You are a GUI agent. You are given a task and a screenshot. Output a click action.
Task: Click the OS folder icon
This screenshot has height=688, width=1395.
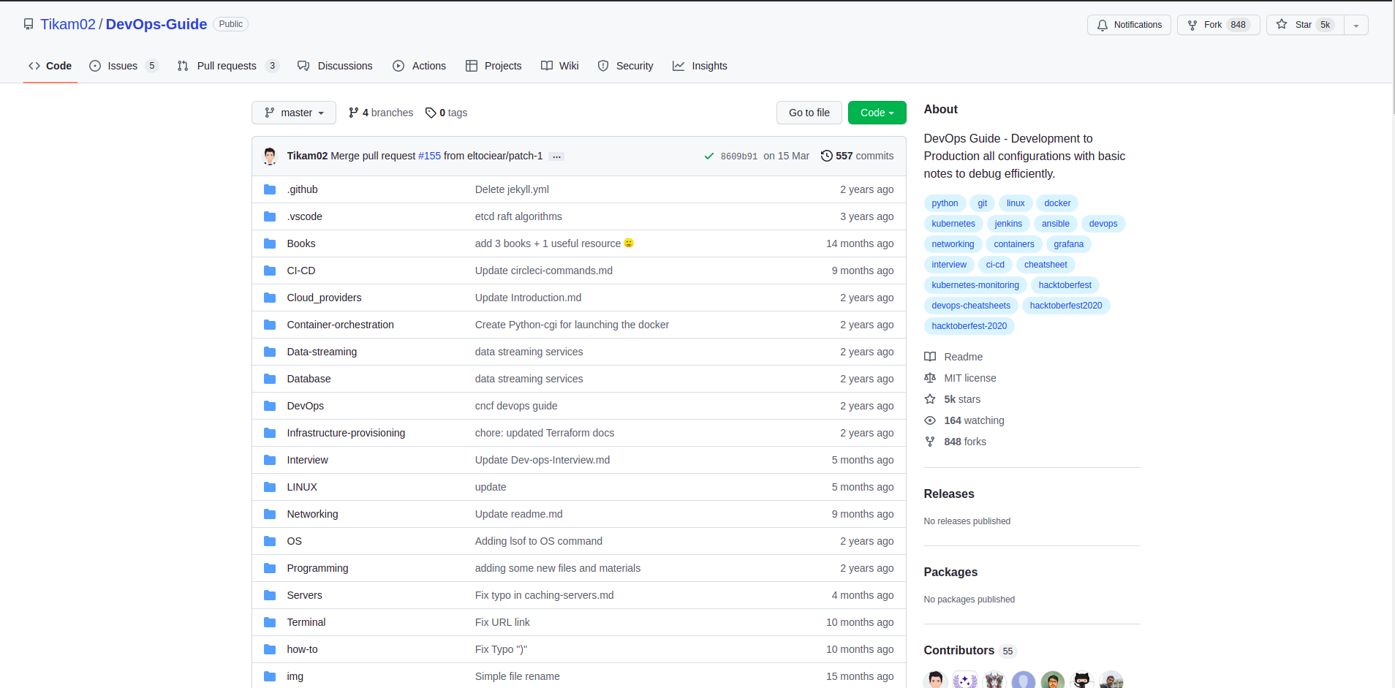pos(270,541)
